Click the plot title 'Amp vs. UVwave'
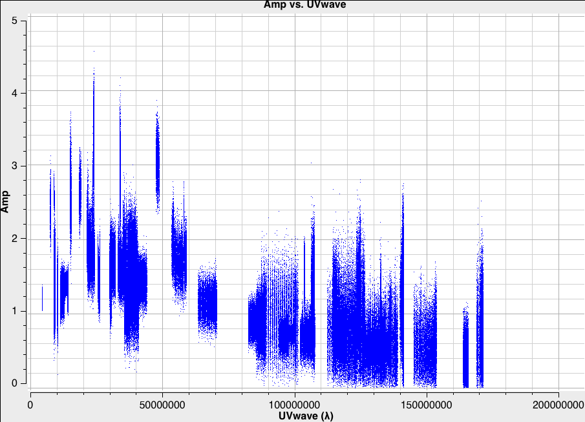Image resolution: width=585 pixels, height=422 pixels. [304, 5]
